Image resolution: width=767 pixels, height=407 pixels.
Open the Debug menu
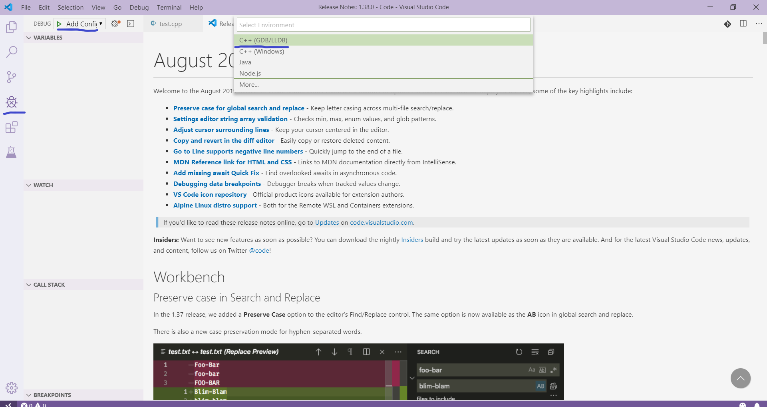tap(139, 7)
